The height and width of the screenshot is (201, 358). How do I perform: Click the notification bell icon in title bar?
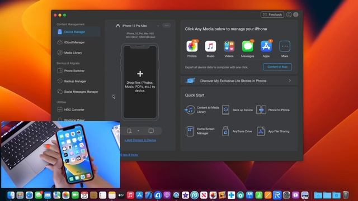289,15
